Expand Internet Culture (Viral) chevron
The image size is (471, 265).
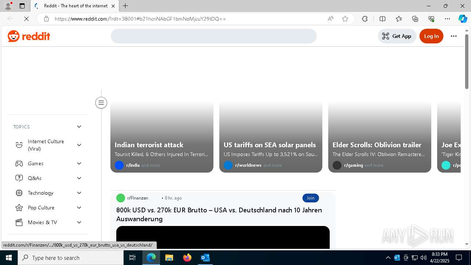79,145
